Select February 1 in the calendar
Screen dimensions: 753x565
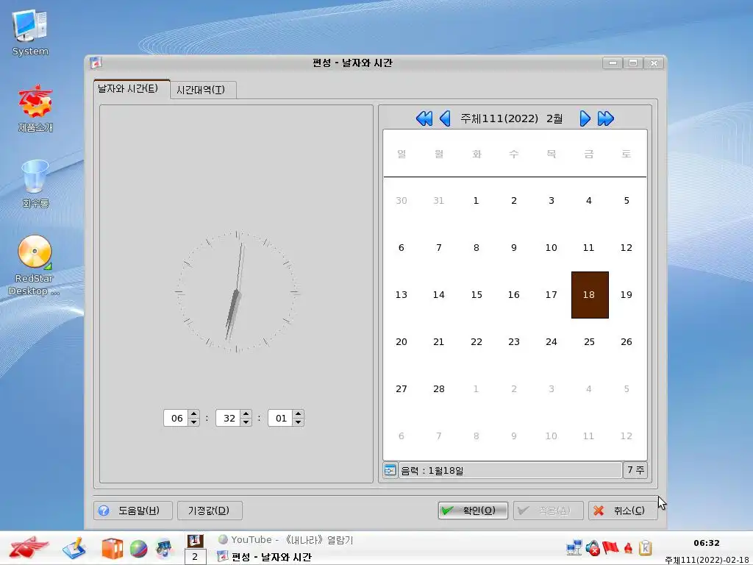click(476, 200)
